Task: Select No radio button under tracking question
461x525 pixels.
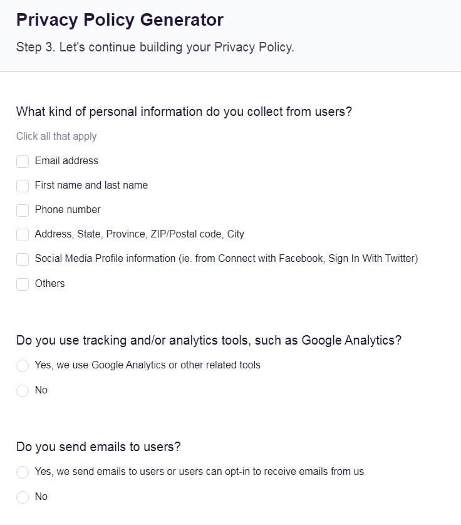Action: click(23, 391)
